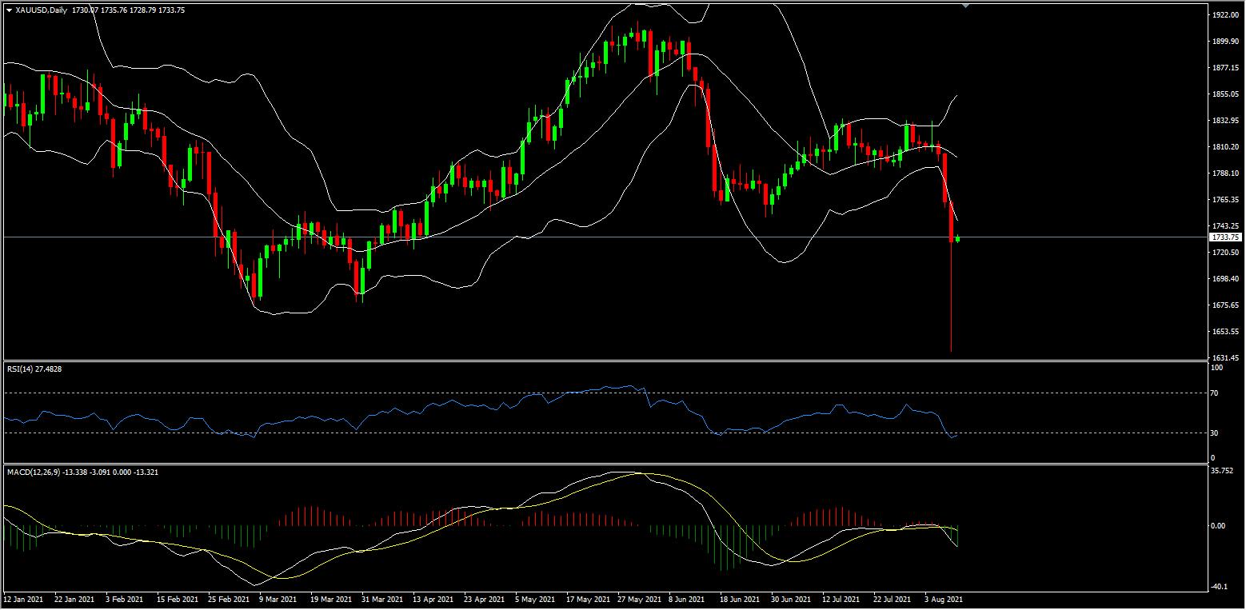
Task: Click the MACD(12,26,9) indicator label
Action: 36,472
